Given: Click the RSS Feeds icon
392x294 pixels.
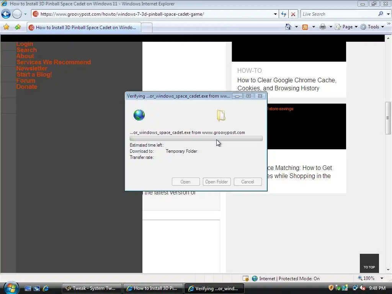Looking at the screenshot, I should (x=305, y=27).
